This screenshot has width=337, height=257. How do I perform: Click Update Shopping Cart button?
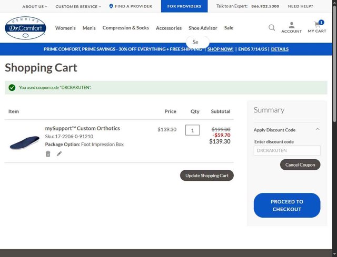coord(207,176)
